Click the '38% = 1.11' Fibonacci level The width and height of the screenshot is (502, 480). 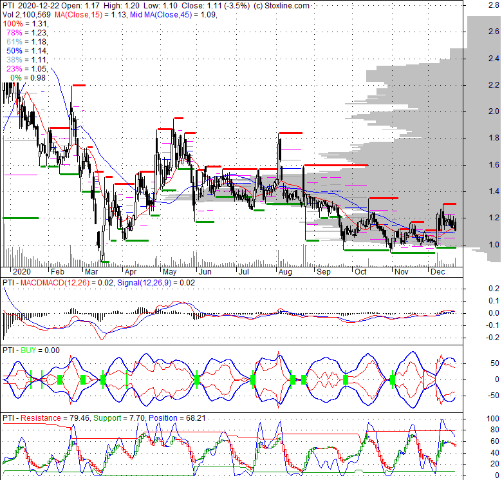coord(27,60)
